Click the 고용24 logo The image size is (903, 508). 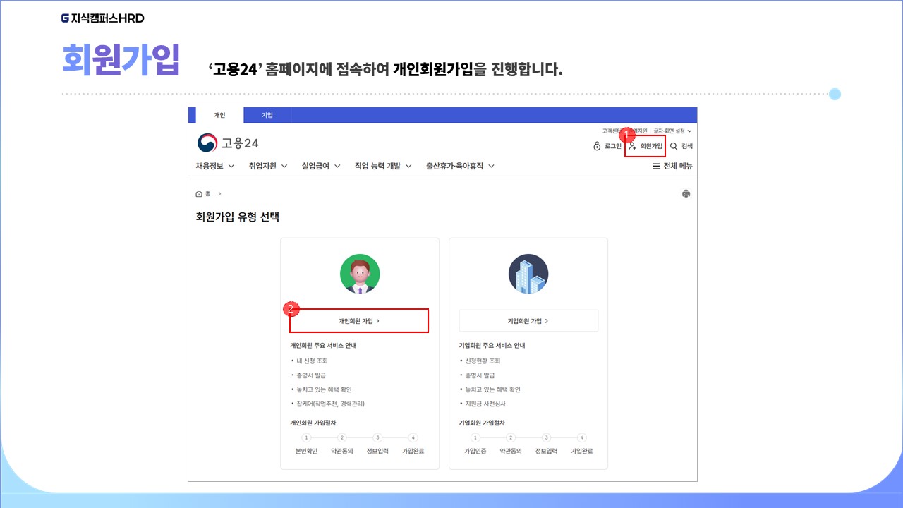click(228, 143)
